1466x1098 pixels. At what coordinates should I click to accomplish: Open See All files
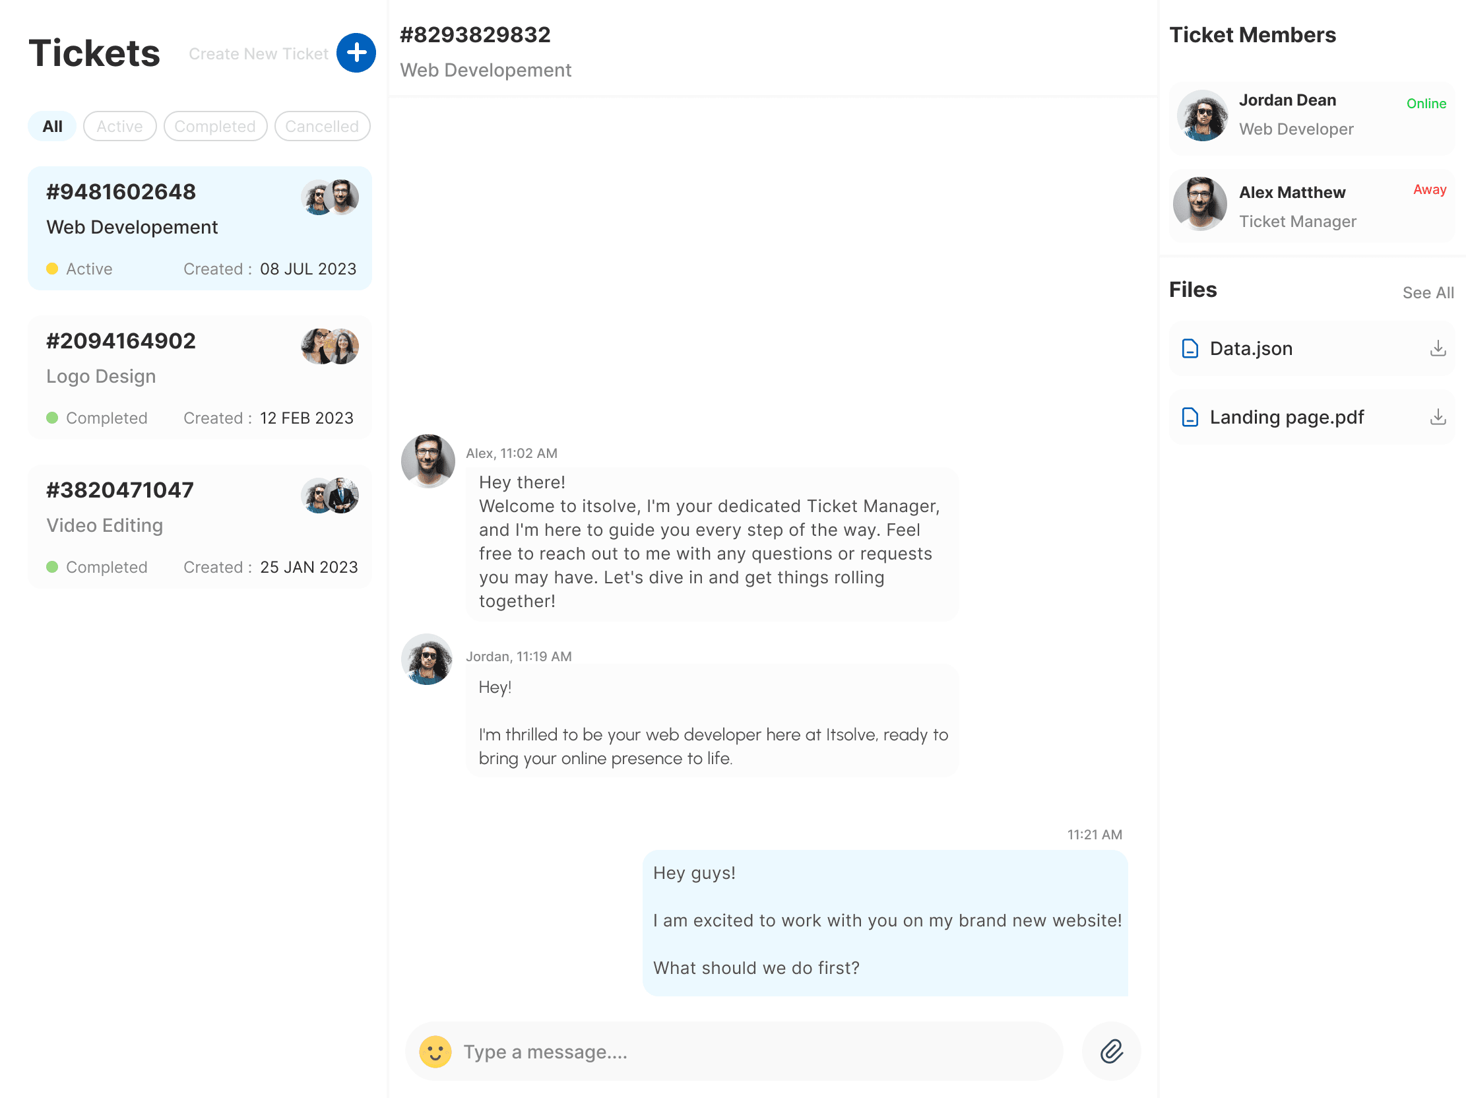point(1428,292)
